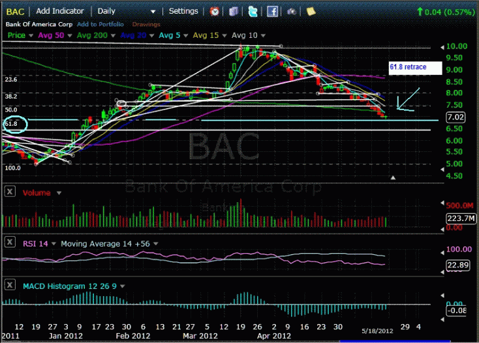Open the Settings menu
The image size is (479, 343).
pyautogui.click(x=183, y=11)
